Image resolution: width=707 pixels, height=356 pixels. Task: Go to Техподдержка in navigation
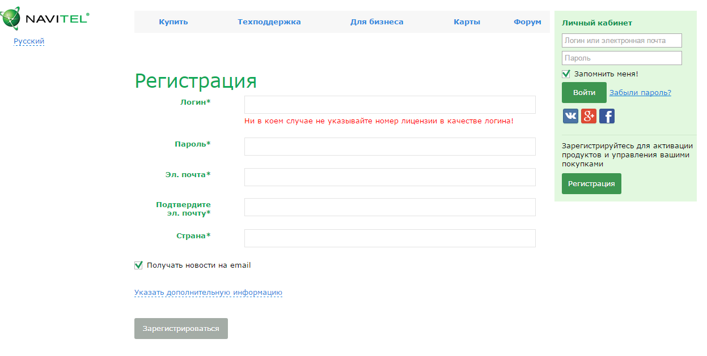click(x=269, y=22)
